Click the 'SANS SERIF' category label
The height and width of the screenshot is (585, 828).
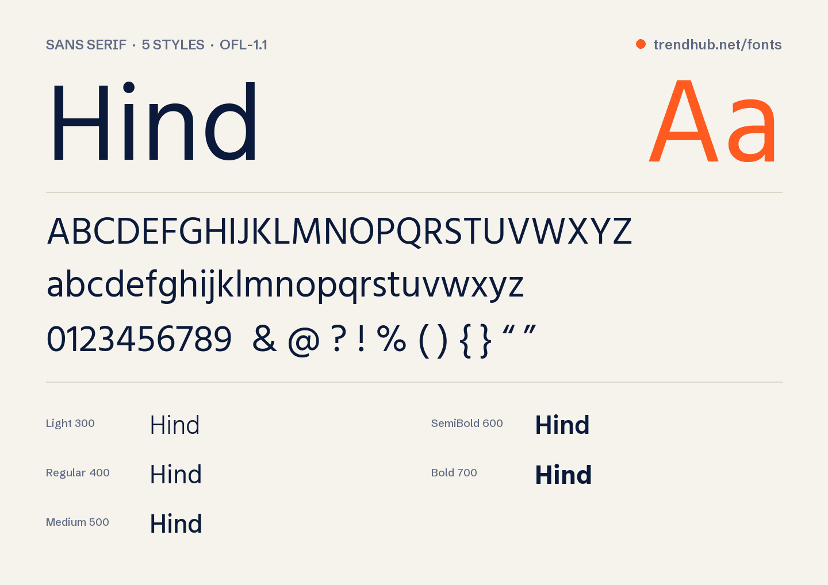pos(86,45)
